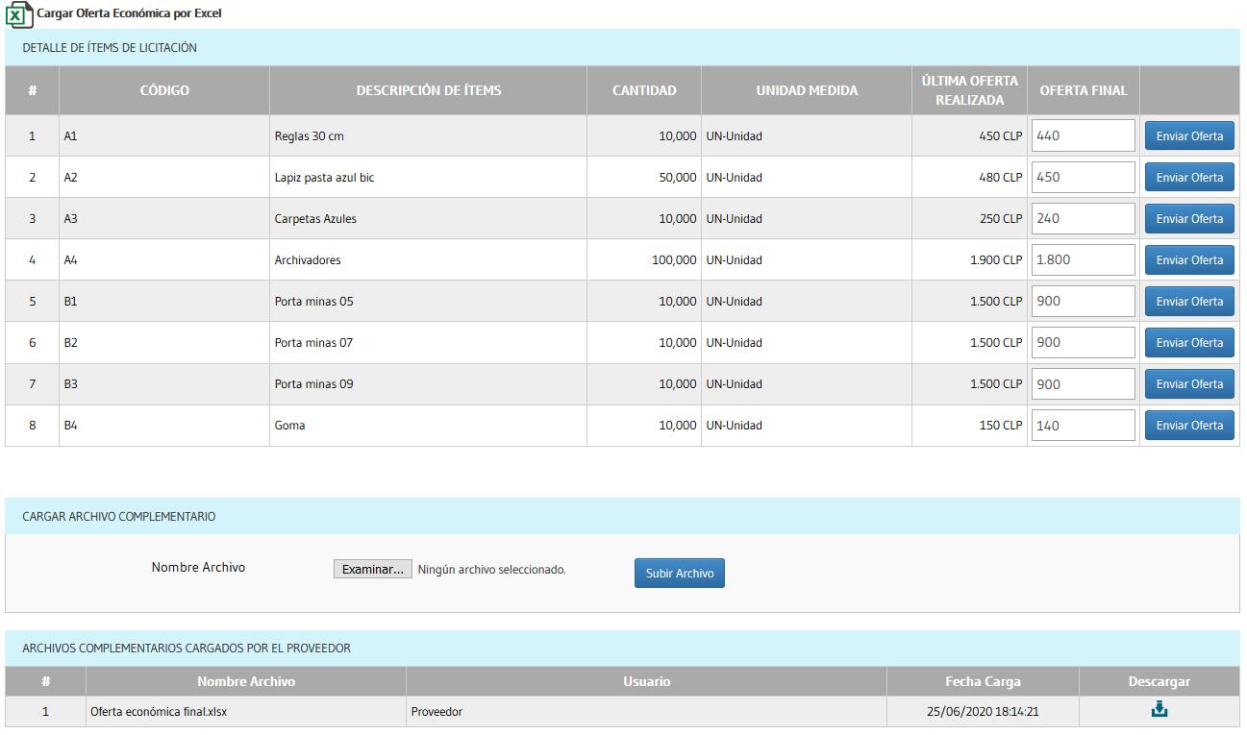The width and height of the screenshot is (1247, 735).
Task: Select the 'Reglas 30 cm' description cell
Action: pos(428,136)
